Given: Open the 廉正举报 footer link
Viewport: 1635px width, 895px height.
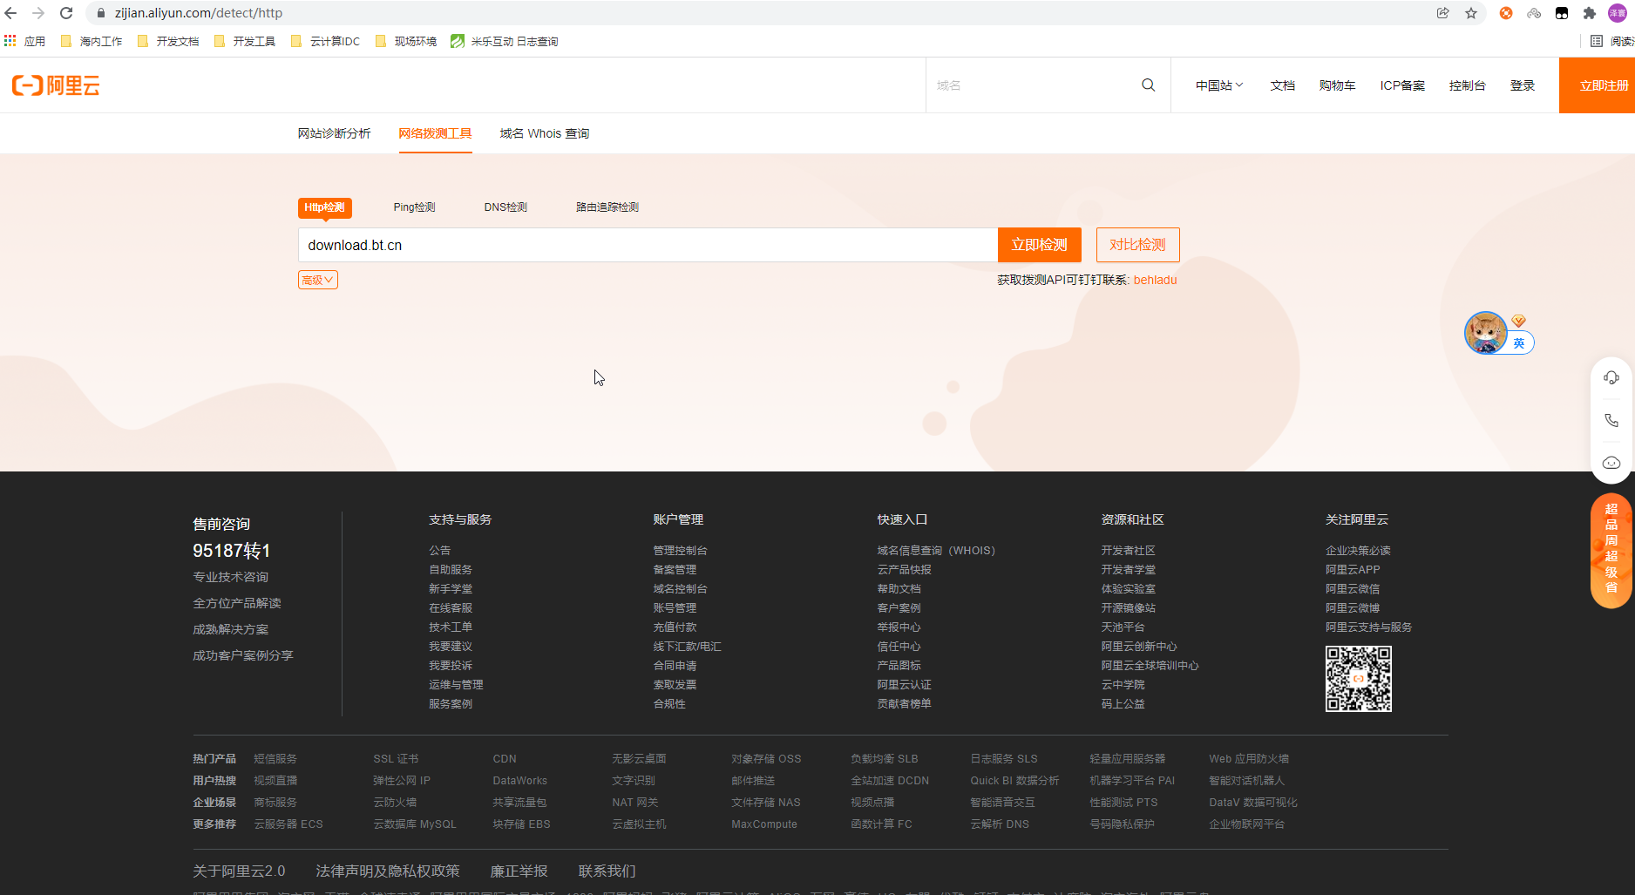Looking at the screenshot, I should click(x=519, y=871).
